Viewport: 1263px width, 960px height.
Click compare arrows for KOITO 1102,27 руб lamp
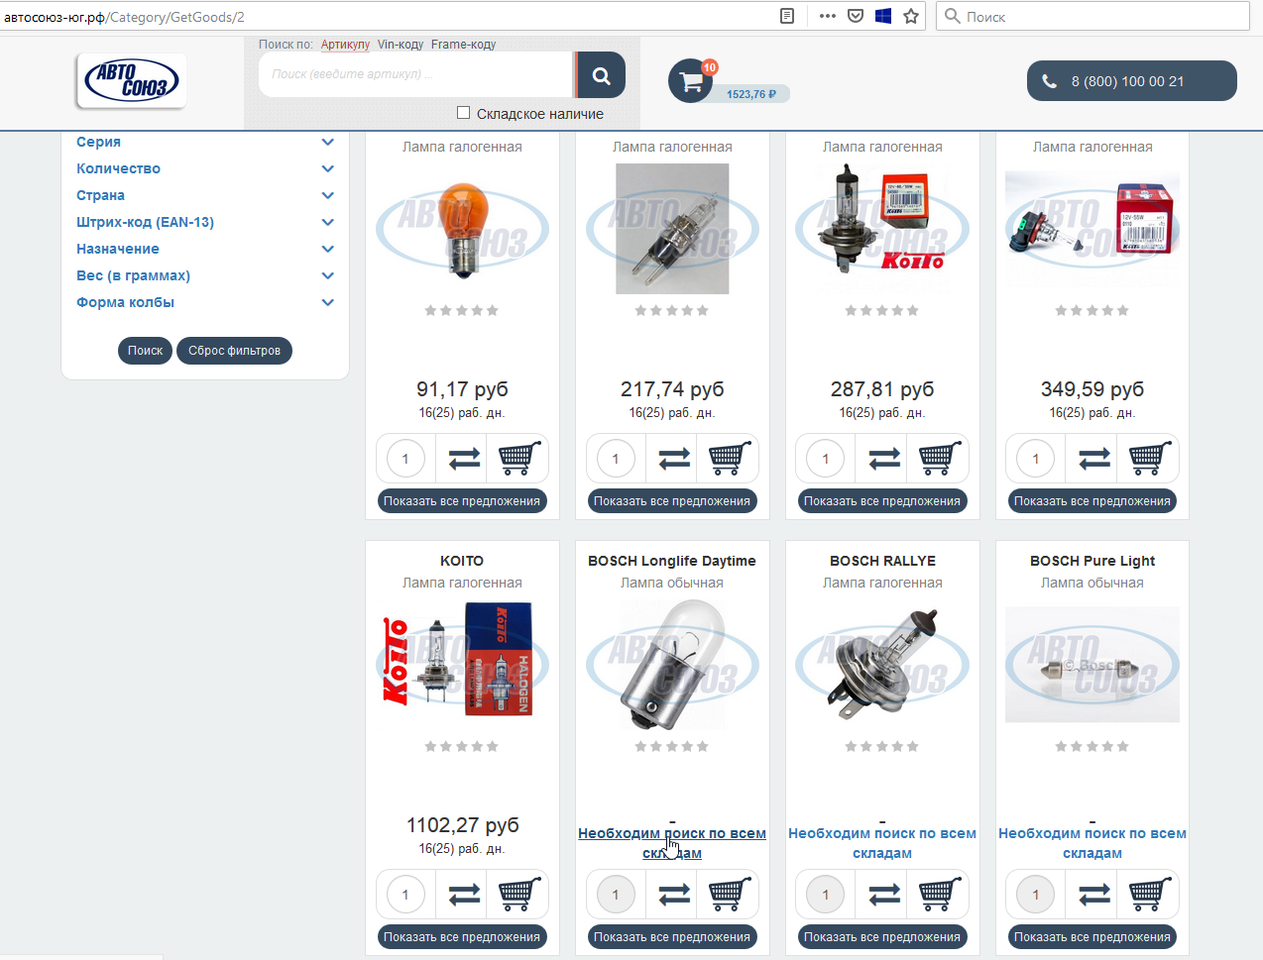[464, 895]
